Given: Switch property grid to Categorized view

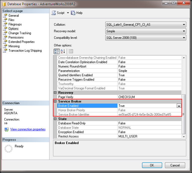Looking at the screenshot, I should click(57, 51).
